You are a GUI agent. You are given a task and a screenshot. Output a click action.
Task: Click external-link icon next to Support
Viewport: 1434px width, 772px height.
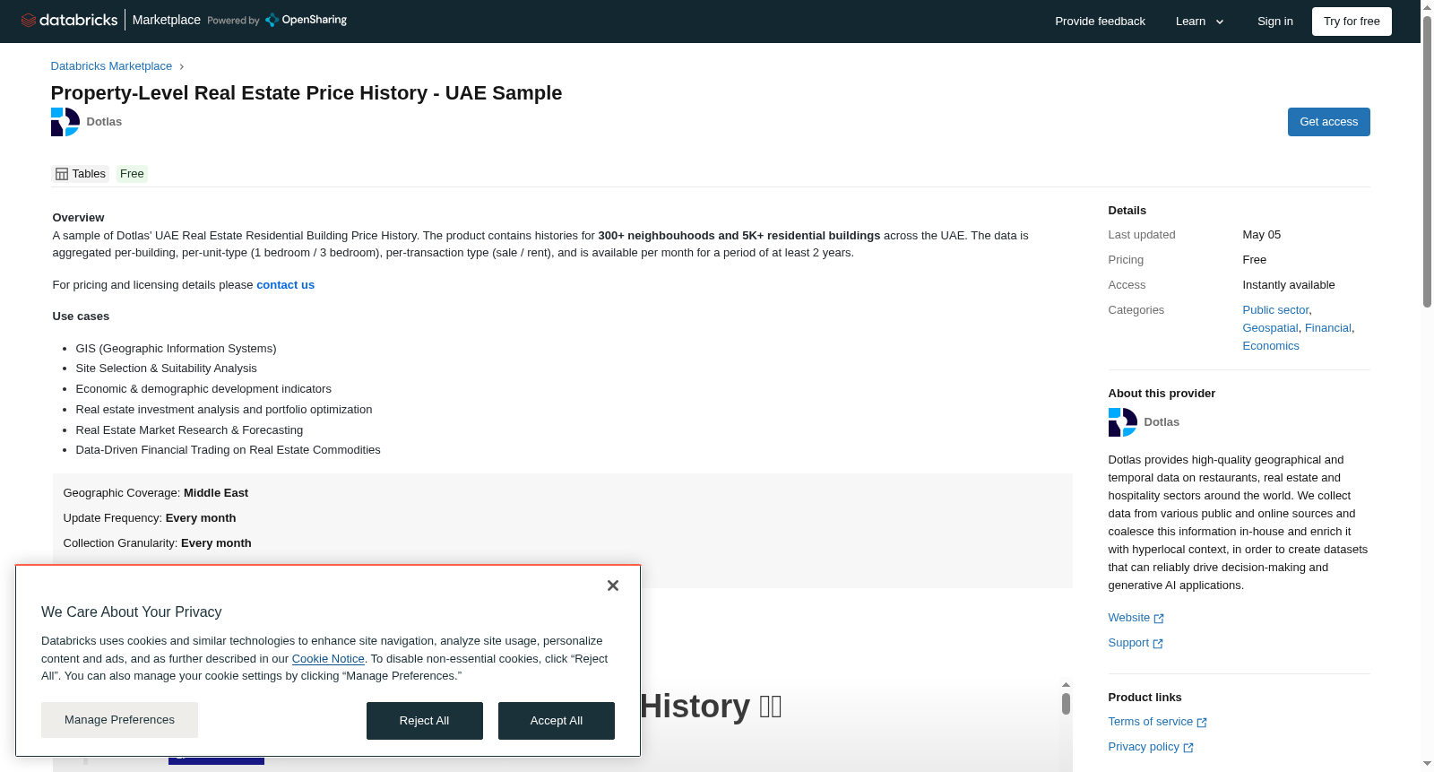coord(1158,644)
